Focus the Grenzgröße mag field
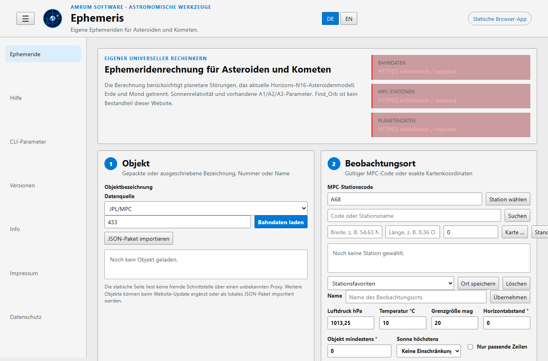The height and width of the screenshot is (361, 548). 455,323
